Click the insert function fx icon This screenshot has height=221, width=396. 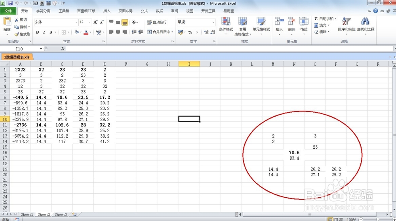[63, 49]
